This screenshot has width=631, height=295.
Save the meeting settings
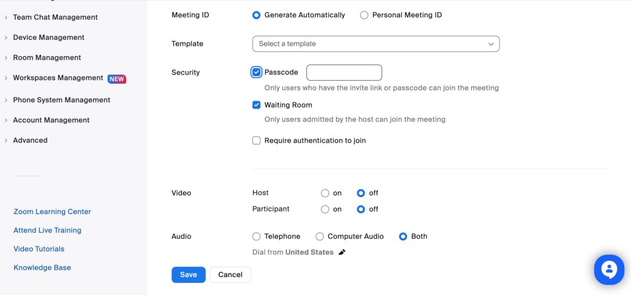[x=188, y=275]
